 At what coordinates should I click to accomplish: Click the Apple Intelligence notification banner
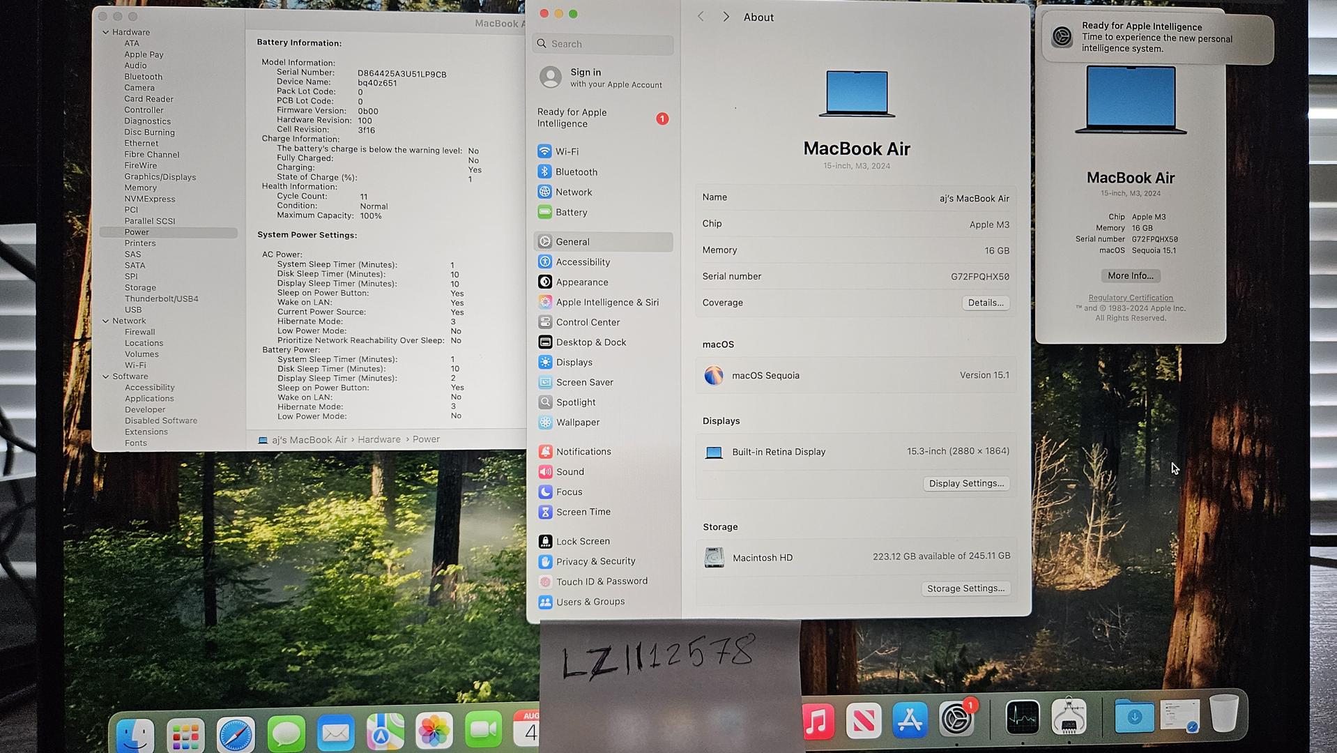coord(1158,37)
